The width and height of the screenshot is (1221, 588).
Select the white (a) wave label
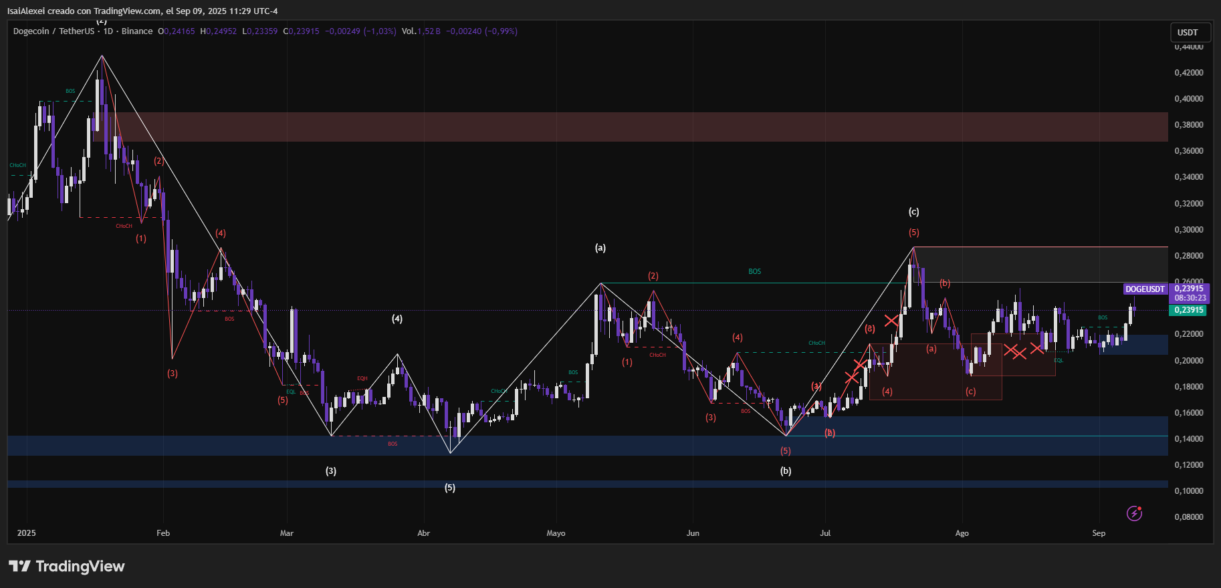[x=600, y=248]
